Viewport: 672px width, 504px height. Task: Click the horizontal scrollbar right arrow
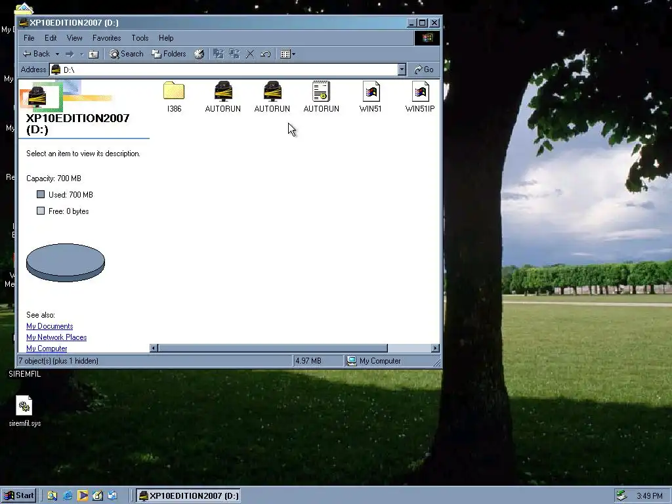pos(436,348)
